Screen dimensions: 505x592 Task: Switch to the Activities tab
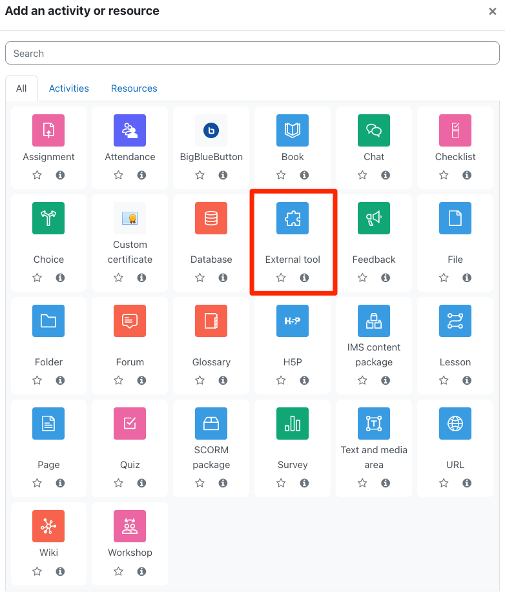tap(68, 88)
